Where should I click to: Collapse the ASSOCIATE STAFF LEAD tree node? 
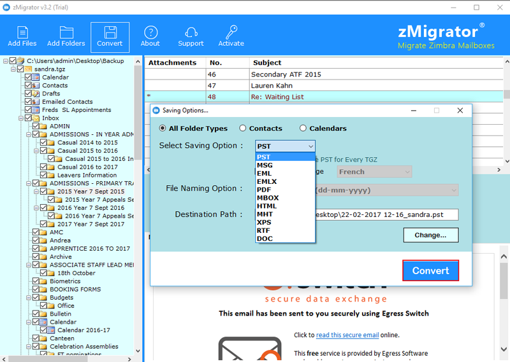pyautogui.click(x=29, y=265)
